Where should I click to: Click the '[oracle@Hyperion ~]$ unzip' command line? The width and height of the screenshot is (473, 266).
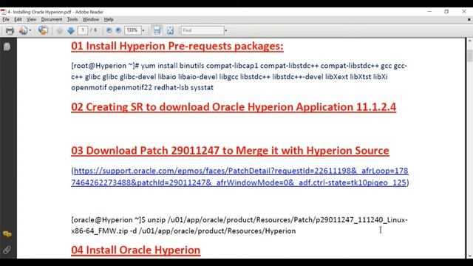[x=239, y=220]
